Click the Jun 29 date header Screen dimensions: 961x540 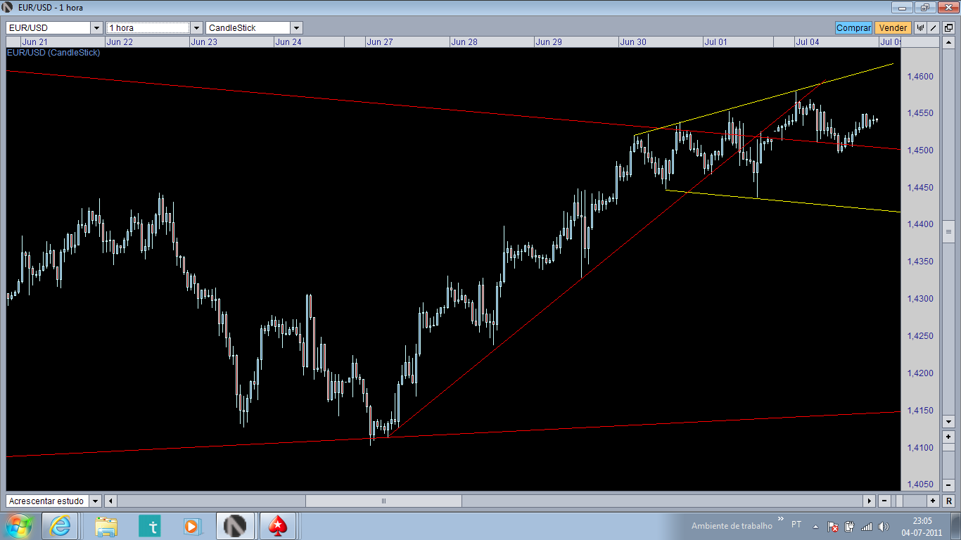click(x=549, y=41)
